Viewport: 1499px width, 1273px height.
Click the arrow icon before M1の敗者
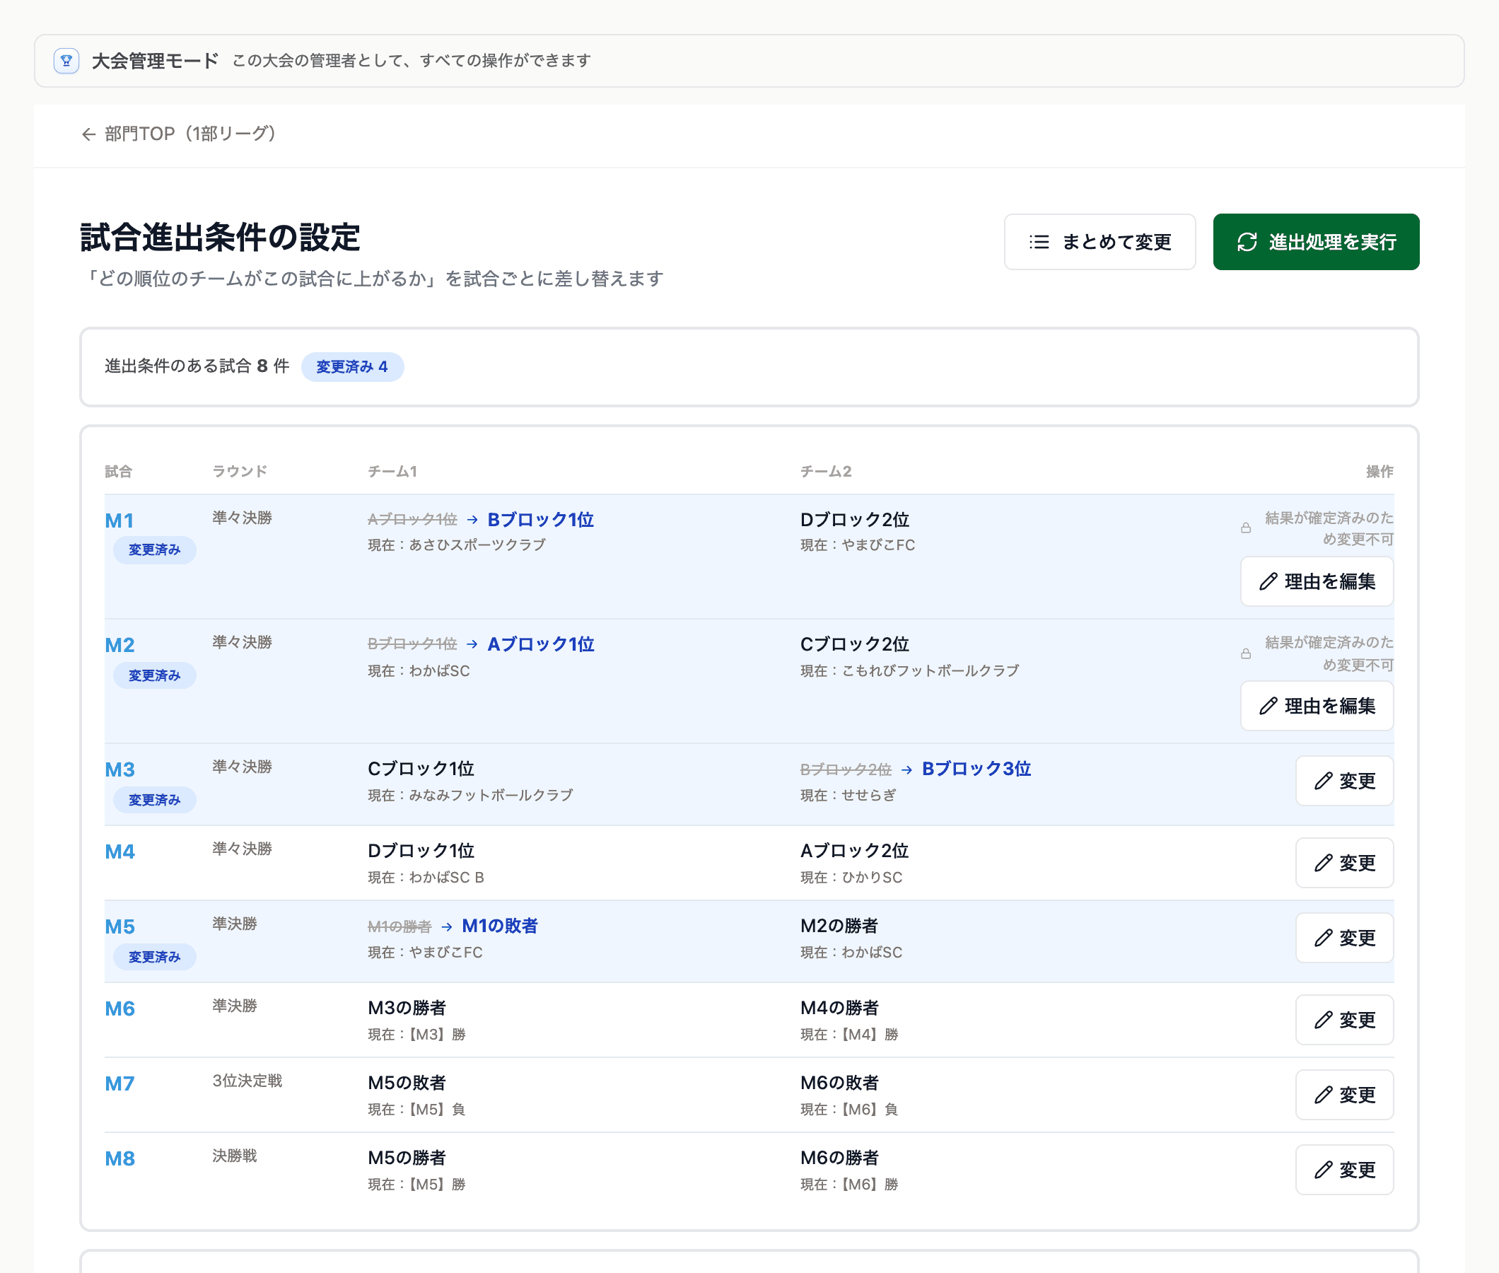[x=447, y=926]
